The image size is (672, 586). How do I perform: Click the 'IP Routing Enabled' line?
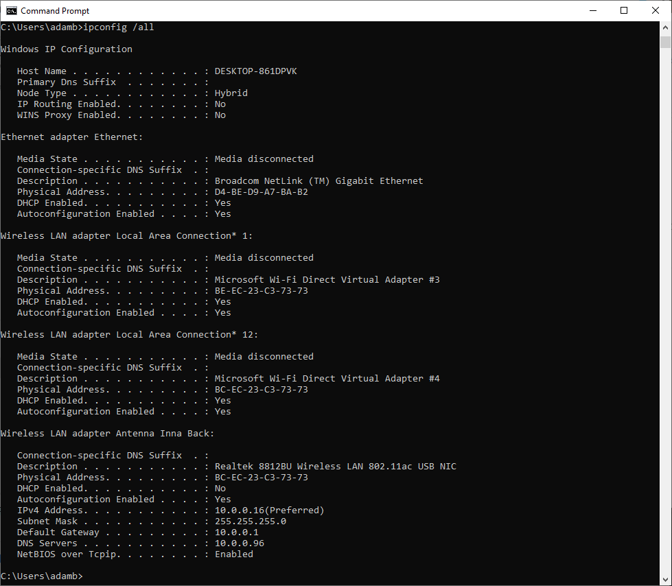[121, 104]
